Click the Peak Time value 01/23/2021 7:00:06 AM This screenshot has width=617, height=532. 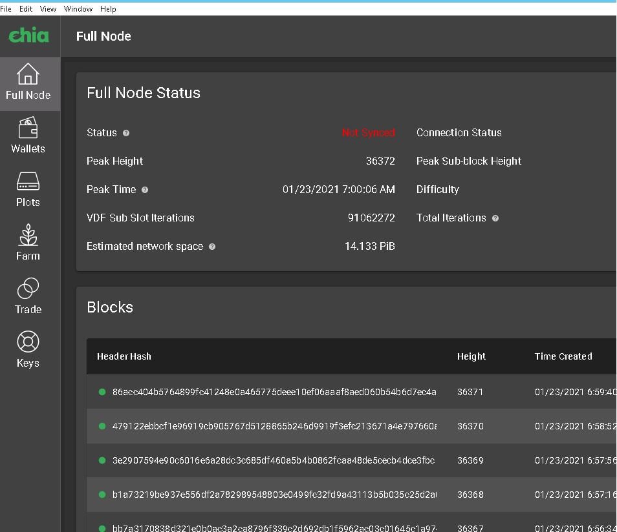point(338,189)
